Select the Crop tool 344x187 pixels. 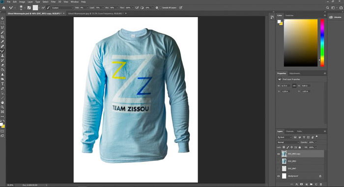[2, 37]
